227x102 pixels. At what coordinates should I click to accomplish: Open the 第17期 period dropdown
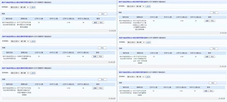[x=140, y=77]
